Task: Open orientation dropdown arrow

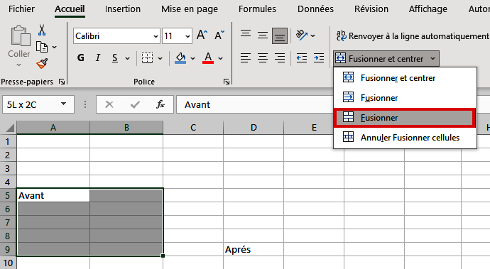Action: pos(312,35)
